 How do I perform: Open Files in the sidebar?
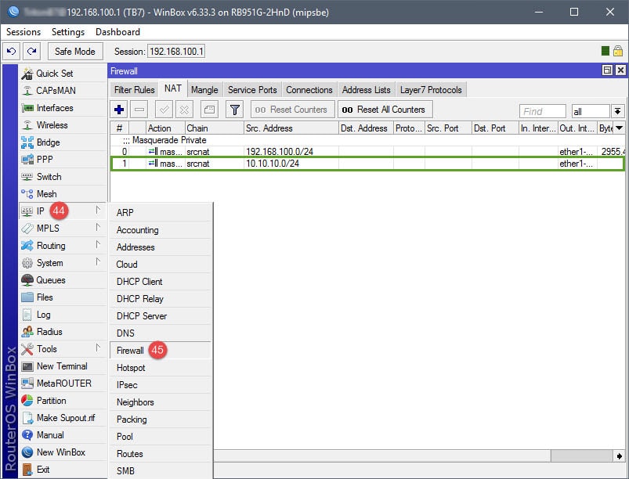(63, 297)
